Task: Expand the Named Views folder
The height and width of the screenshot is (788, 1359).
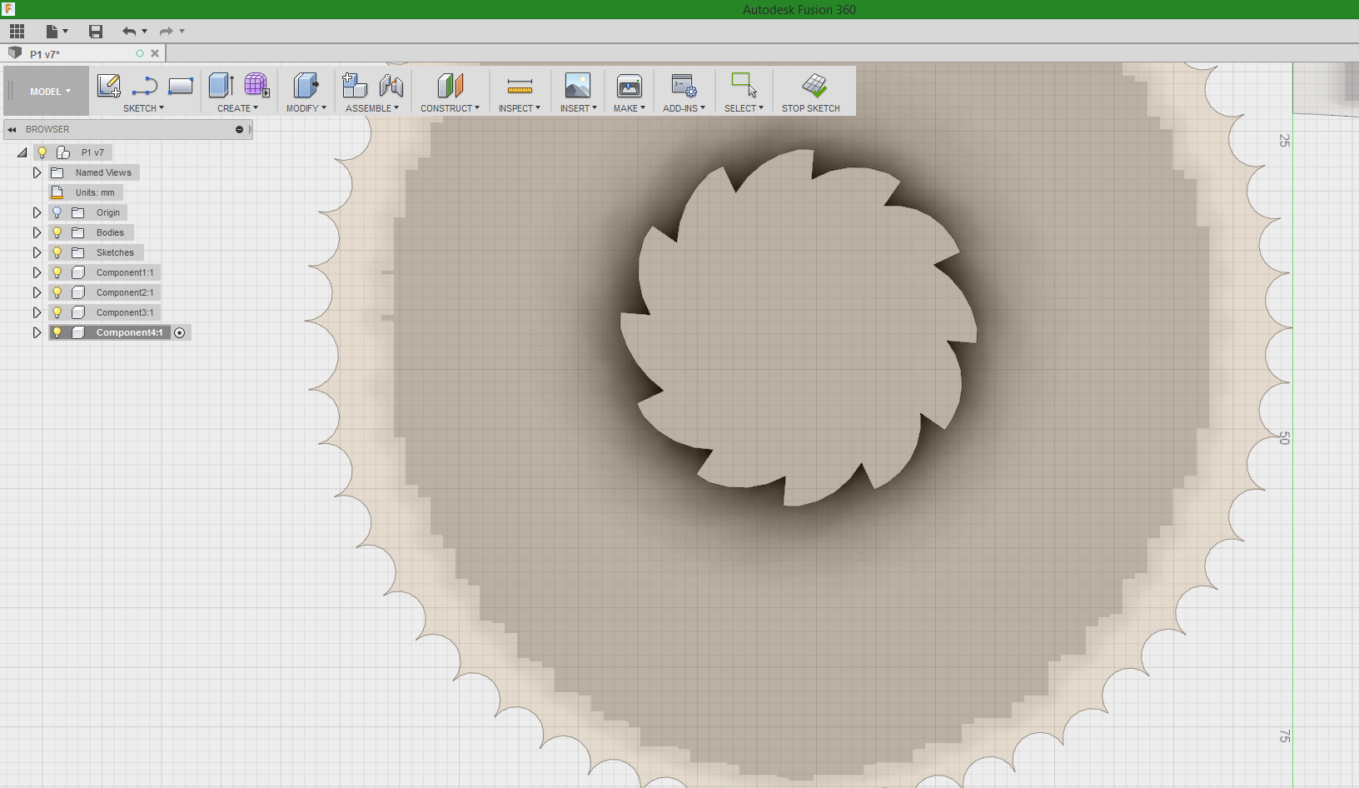Action: coord(37,172)
